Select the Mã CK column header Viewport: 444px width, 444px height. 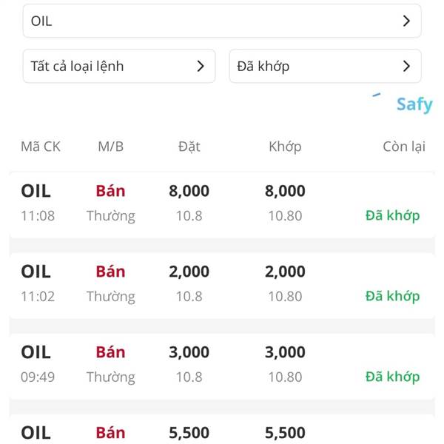coord(41,147)
